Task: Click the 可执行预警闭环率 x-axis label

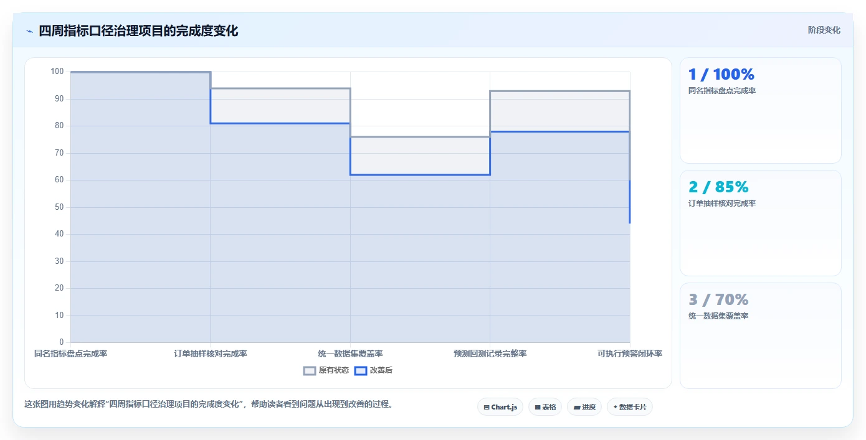Action: pos(630,353)
